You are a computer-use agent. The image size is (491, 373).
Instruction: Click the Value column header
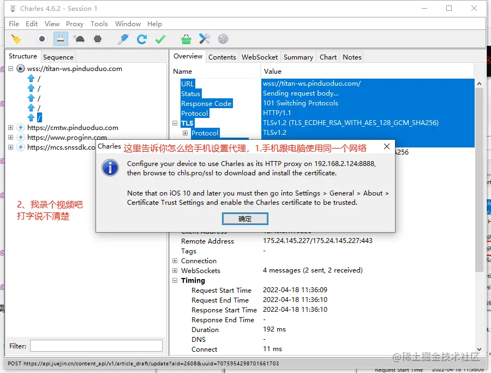(x=273, y=72)
